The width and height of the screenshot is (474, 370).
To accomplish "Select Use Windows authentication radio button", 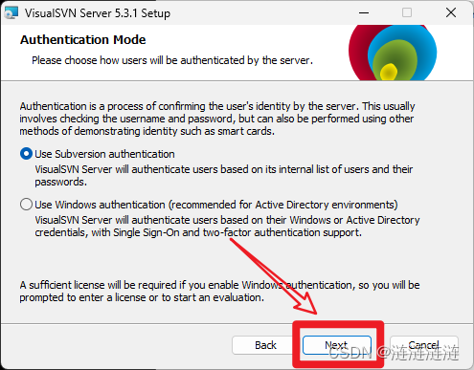I will tap(26, 205).
